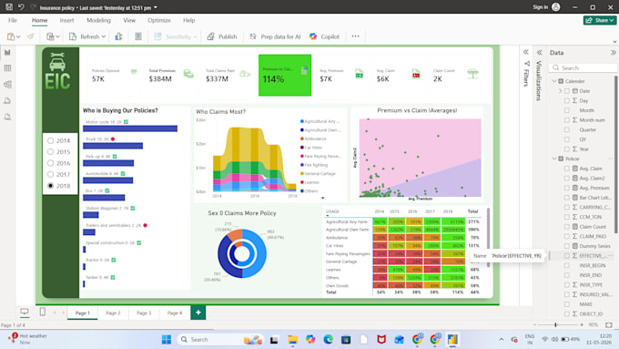This screenshot has height=349, width=619.
Task: Select the 2018 year radio button
Action: [x=51, y=185]
